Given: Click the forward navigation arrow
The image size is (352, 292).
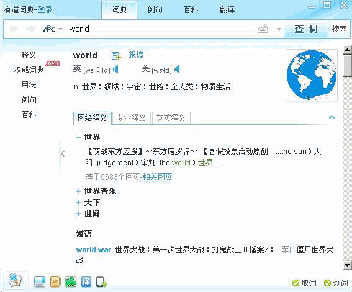Looking at the screenshot, I should coord(30,29).
